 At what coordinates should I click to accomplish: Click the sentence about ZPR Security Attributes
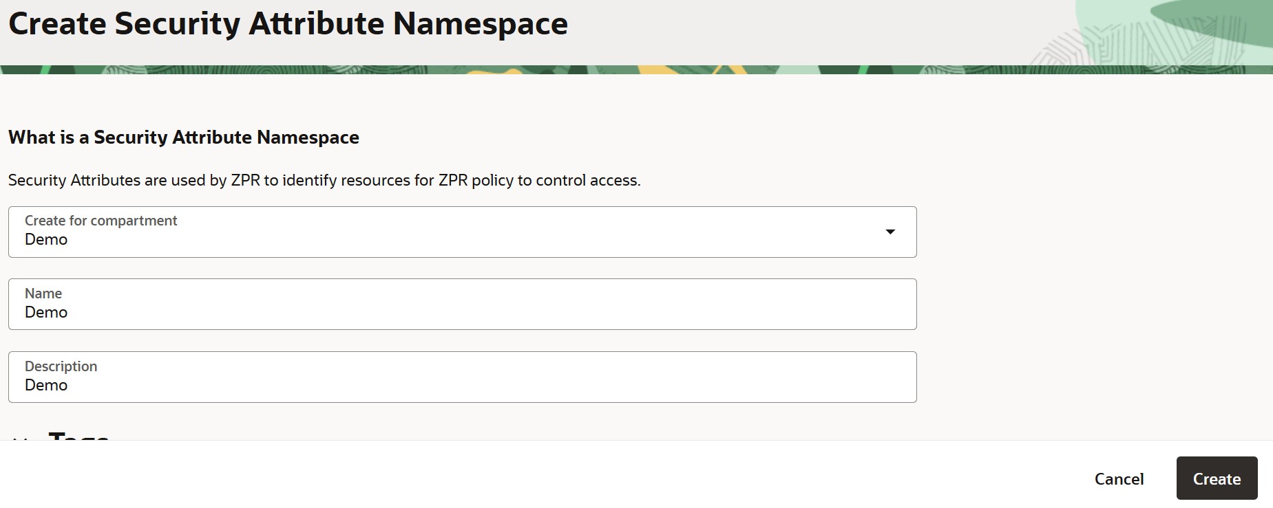pyautogui.click(x=324, y=180)
